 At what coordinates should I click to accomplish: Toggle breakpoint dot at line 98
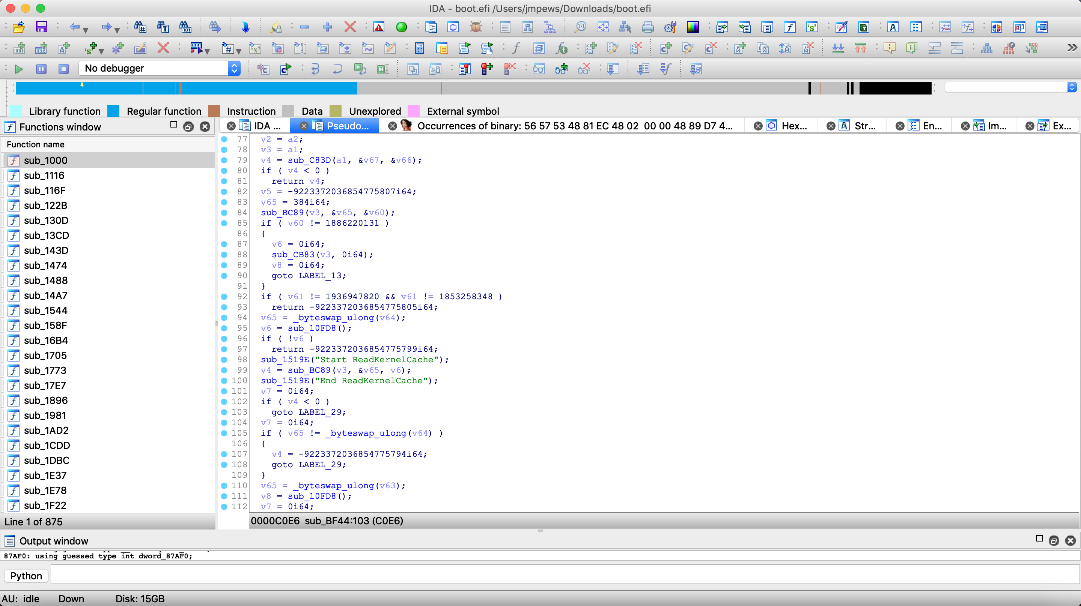224,359
